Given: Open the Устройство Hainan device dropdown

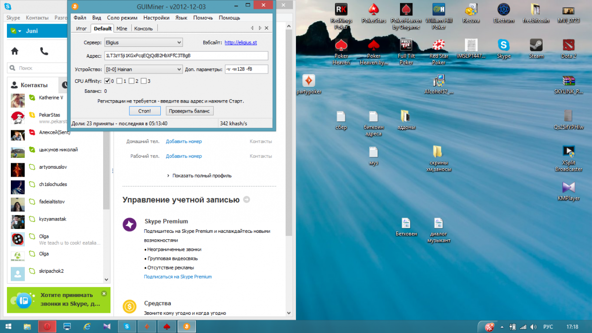Looking at the screenshot, I should tap(144, 69).
